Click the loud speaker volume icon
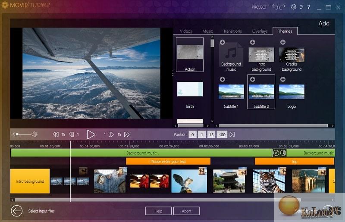Image resolution: width=345 pixels, height=222 pixels. click(x=34, y=134)
